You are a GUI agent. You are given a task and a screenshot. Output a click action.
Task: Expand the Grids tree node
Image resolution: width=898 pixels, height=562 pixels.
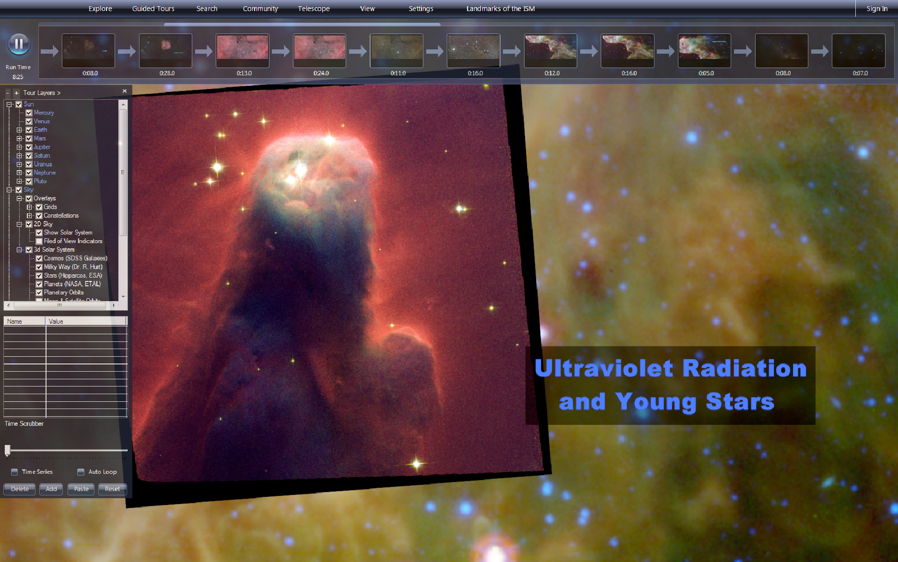(x=29, y=207)
